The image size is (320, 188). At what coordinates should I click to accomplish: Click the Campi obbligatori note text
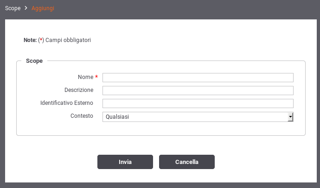pos(68,40)
